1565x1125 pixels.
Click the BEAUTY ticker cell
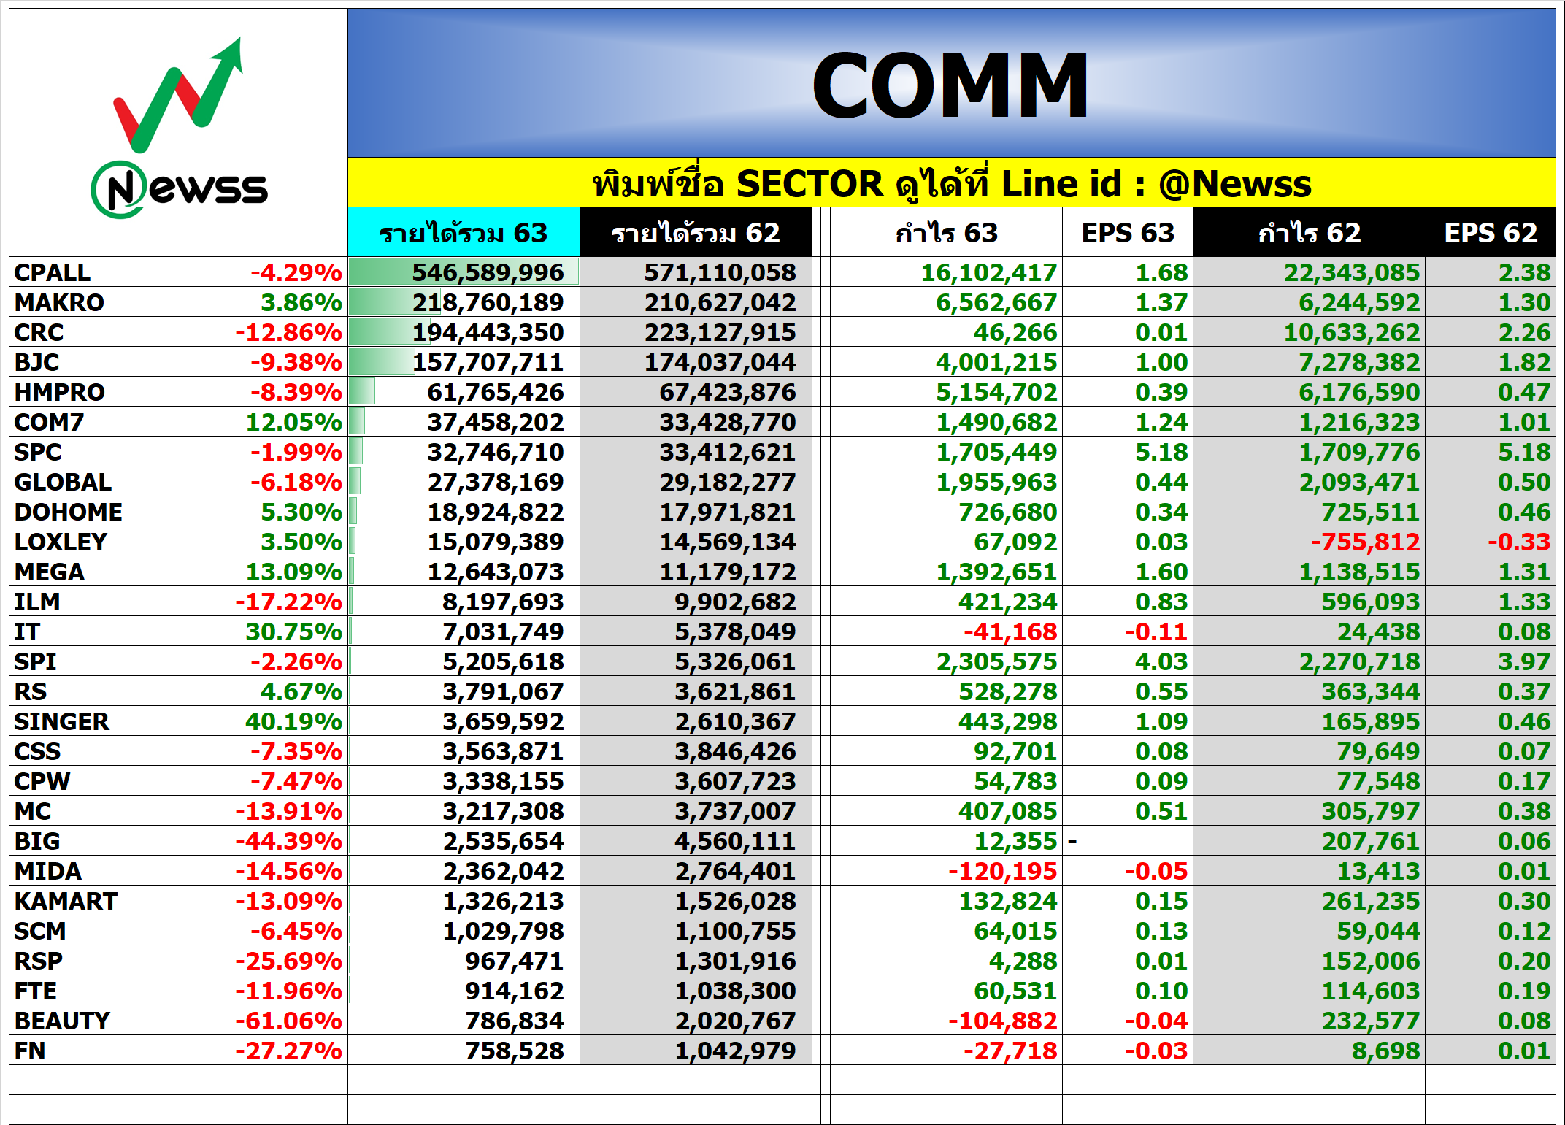pyautogui.click(x=99, y=1021)
